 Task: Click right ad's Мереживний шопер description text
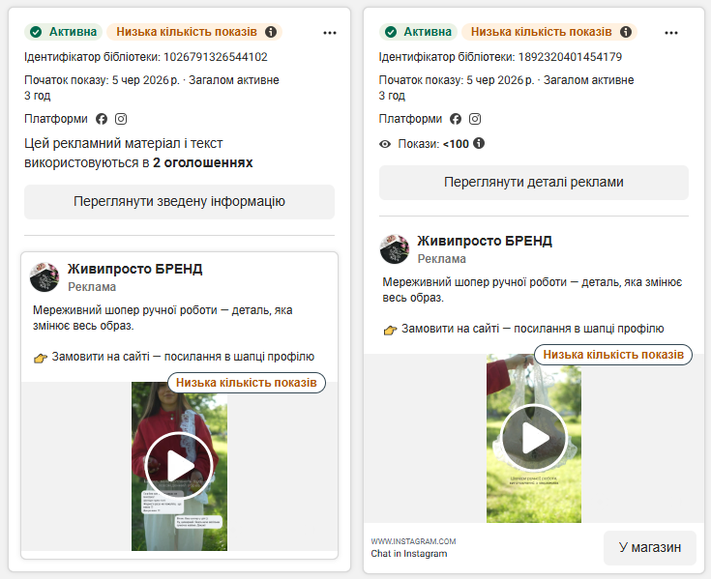[532, 290]
